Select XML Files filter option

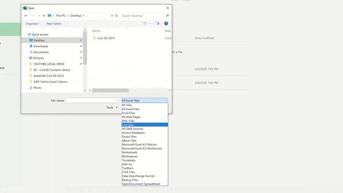point(145,121)
